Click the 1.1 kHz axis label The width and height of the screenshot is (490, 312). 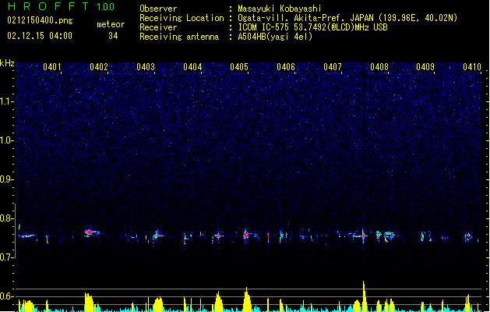(7, 101)
